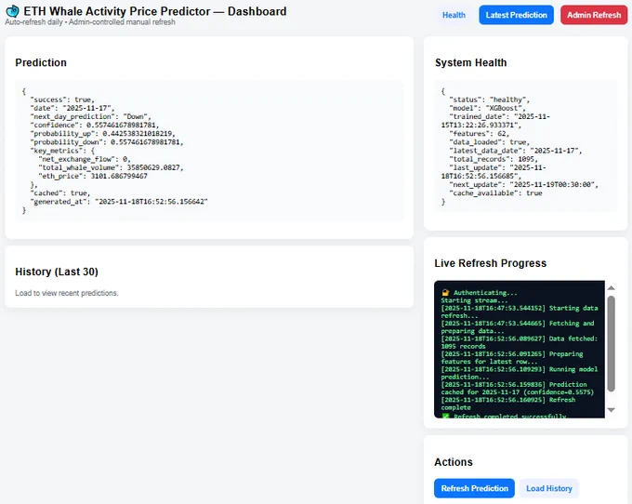Click the "confidence" value line in Prediction
The image size is (632, 504).
click(94, 125)
